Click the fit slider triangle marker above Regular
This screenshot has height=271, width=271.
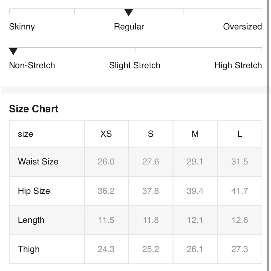coord(128,13)
